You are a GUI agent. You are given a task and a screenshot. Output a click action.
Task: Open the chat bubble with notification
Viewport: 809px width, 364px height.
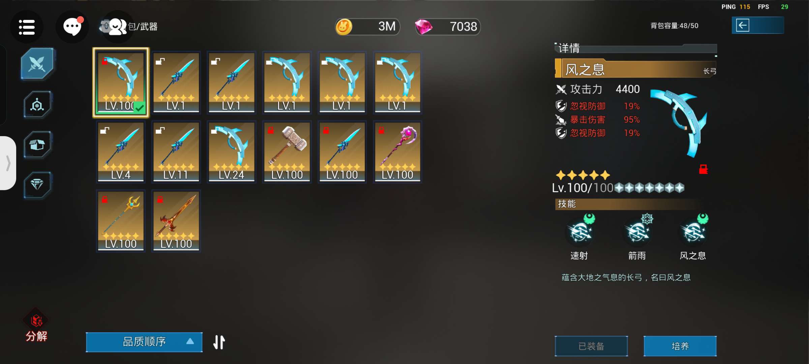click(72, 27)
